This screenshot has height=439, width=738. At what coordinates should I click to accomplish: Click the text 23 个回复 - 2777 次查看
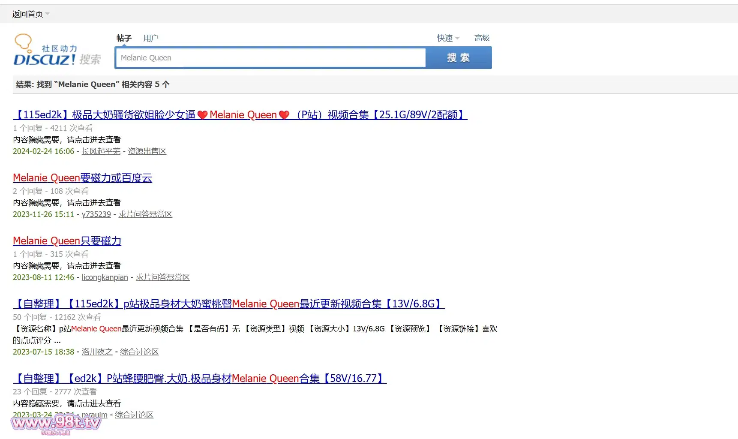point(55,392)
